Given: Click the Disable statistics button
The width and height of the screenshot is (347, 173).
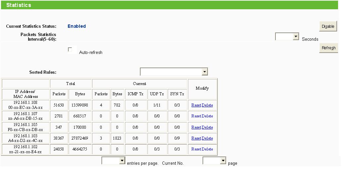Looking at the screenshot, I should tap(328, 26).
